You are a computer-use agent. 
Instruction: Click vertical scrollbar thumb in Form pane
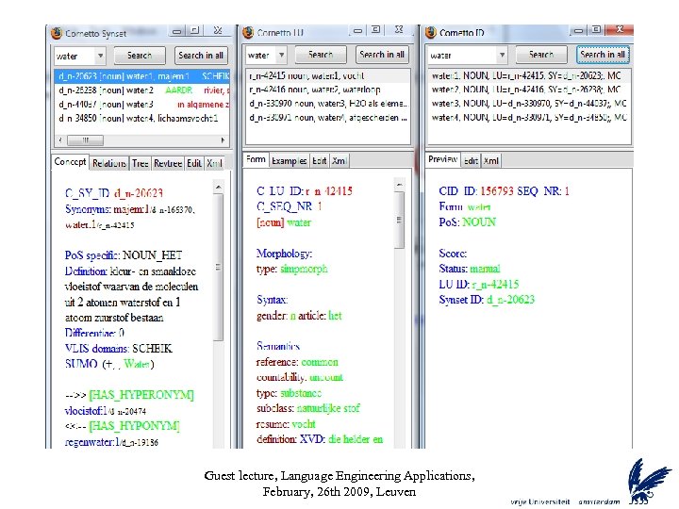(400, 220)
